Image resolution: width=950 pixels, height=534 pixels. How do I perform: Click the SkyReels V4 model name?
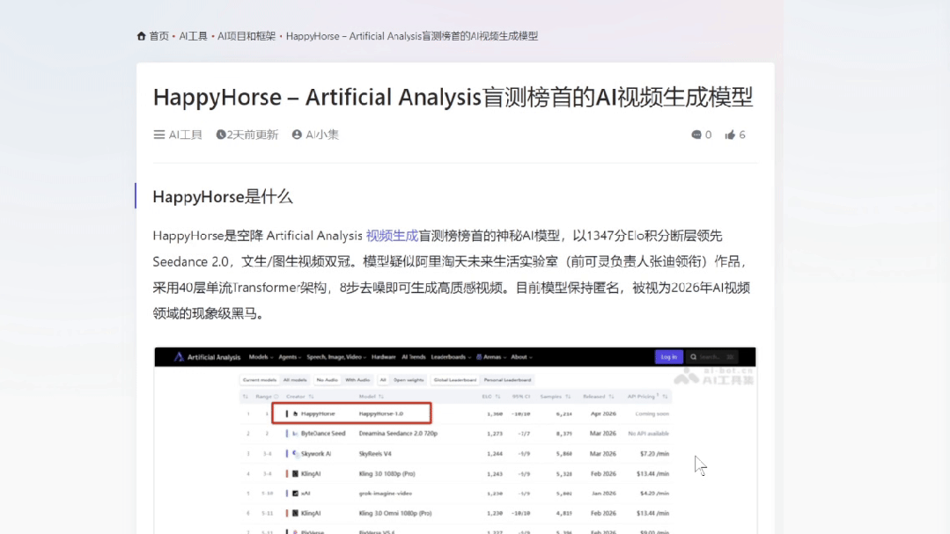[375, 453]
